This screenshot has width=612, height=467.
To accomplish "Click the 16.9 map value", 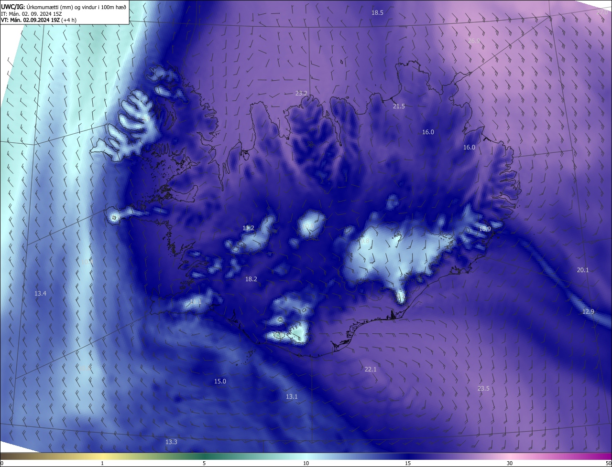I will [x=485, y=229].
